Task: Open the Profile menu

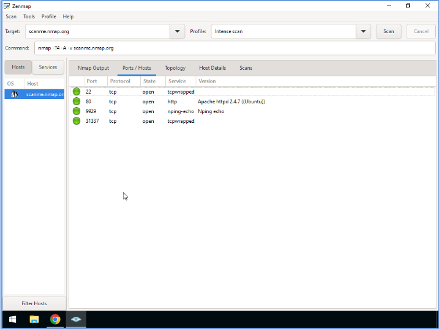Action: [49, 17]
